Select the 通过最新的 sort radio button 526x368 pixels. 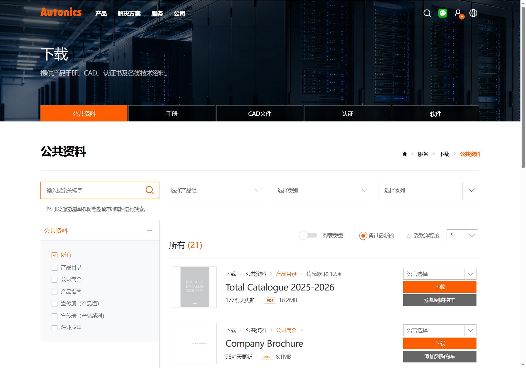(x=363, y=236)
